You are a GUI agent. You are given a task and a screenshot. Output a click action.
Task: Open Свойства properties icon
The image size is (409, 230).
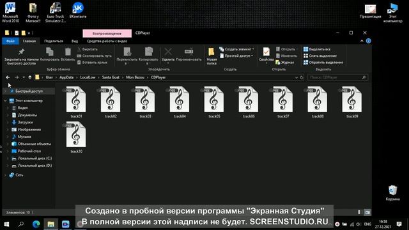click(x=266, y=52)
